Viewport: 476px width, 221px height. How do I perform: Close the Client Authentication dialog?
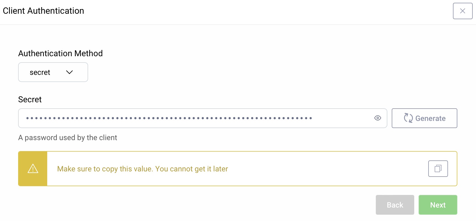463,11
